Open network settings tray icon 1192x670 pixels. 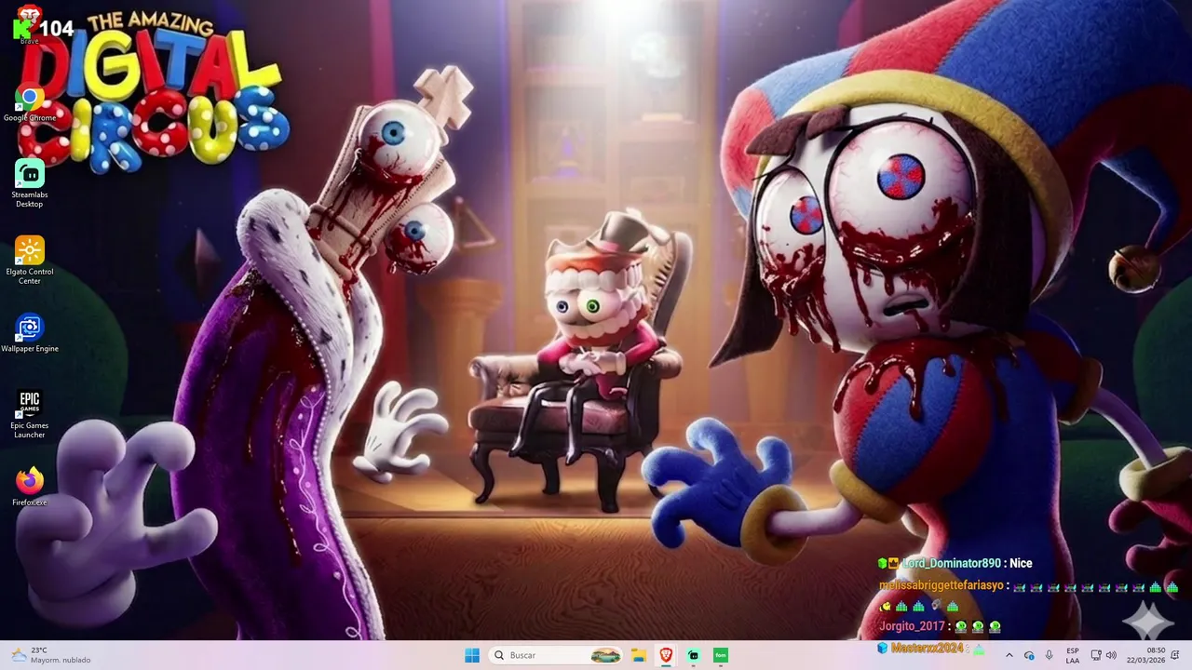tap(1096, 655)
